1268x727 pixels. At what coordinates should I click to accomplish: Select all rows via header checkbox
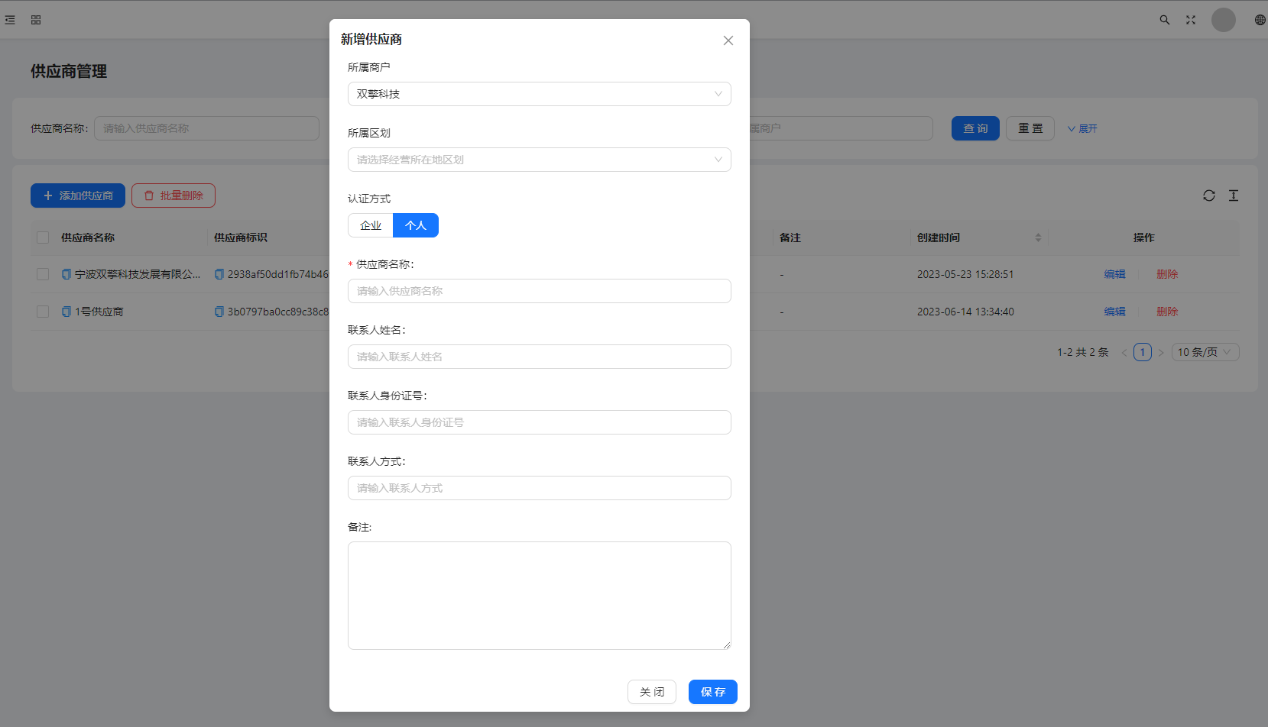coord(43,237)
